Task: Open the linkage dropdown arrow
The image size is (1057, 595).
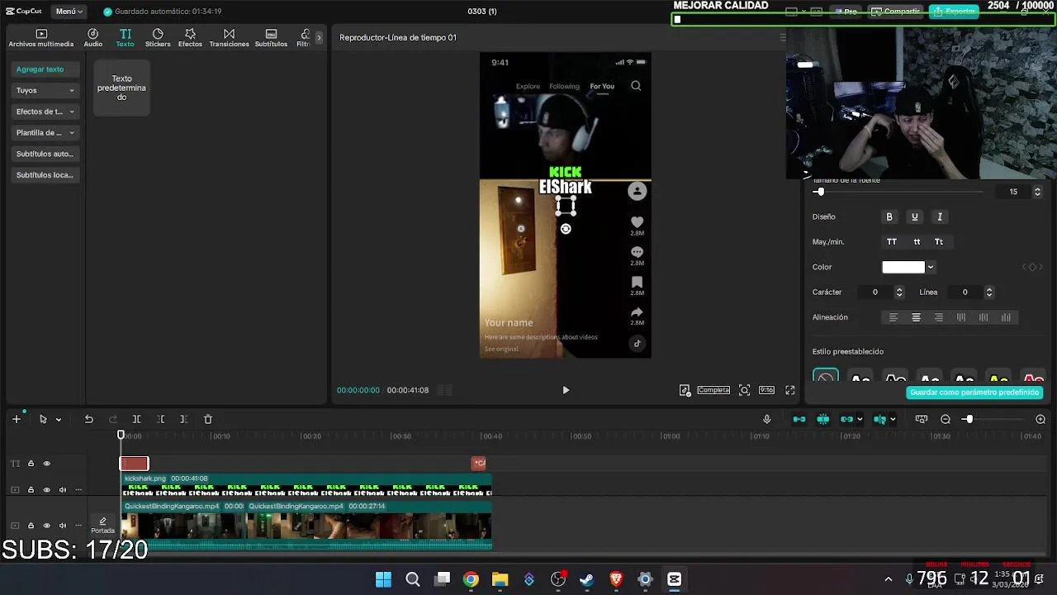Action: [x=860, y=420]
